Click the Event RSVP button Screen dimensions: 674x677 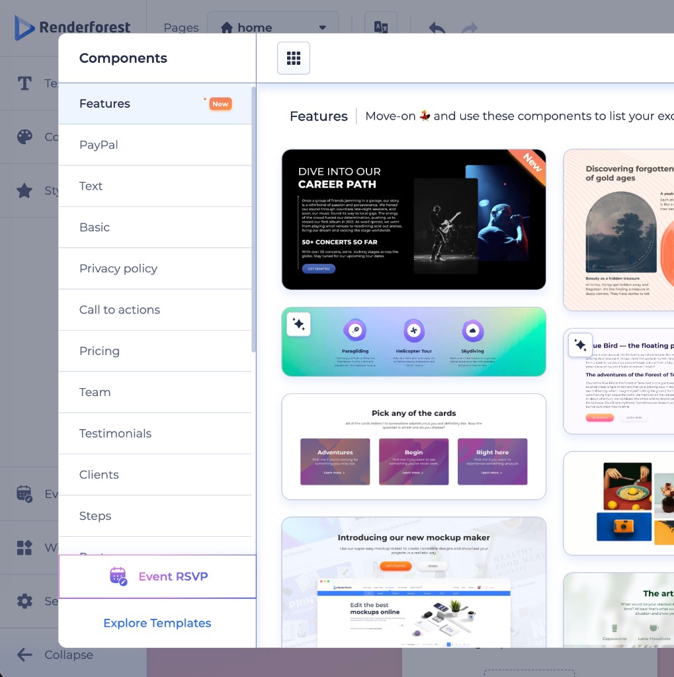click(157, 577)
